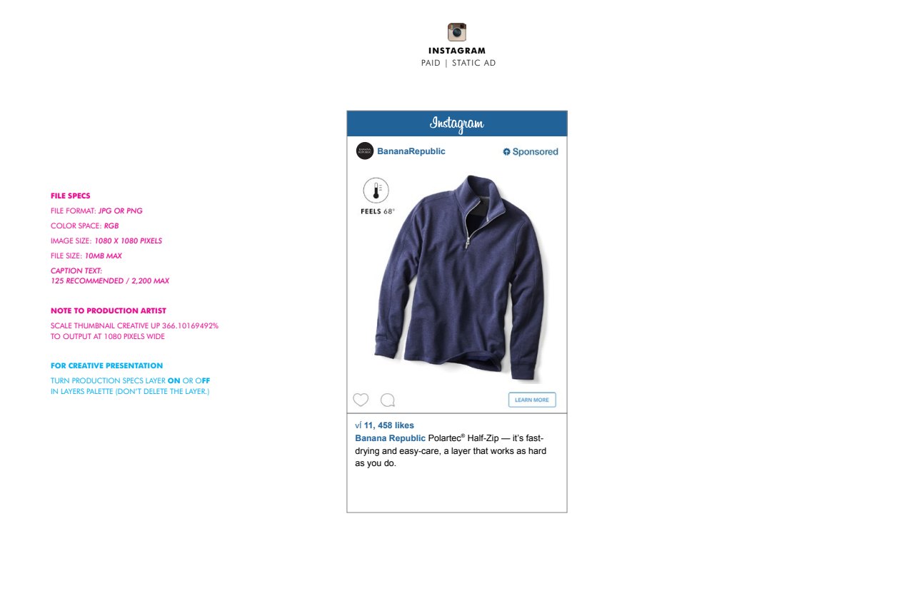Click the LEARN MORE button

point(532,400)
